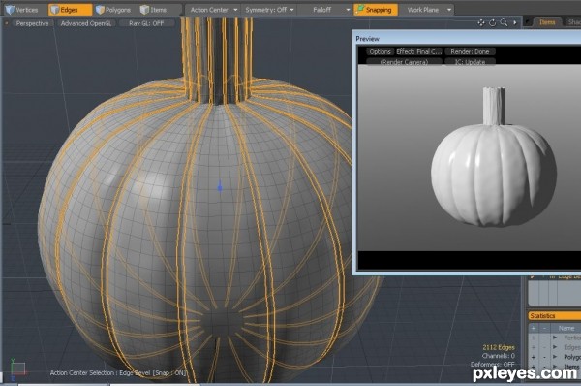
Task: Click the viewport rotate icon
Action: 493,23
